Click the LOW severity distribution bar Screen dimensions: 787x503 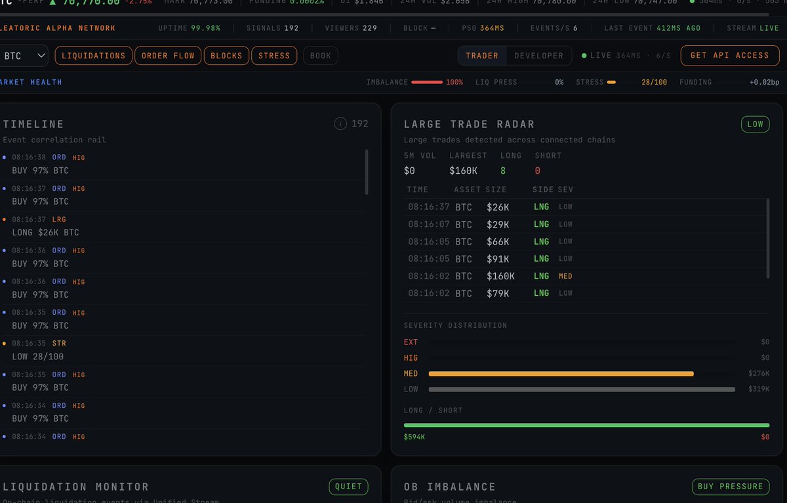(x=582, y=390)
